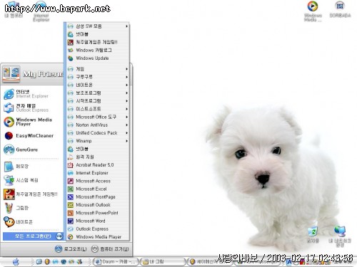Expand Winamp submenu
Image resolution: width=357 pixels, height=267 pixels.
pos(98,141)
